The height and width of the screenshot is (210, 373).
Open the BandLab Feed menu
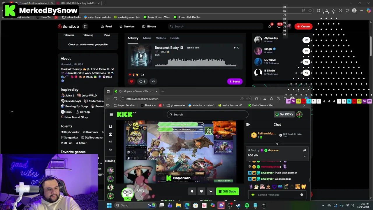point(106,27)
